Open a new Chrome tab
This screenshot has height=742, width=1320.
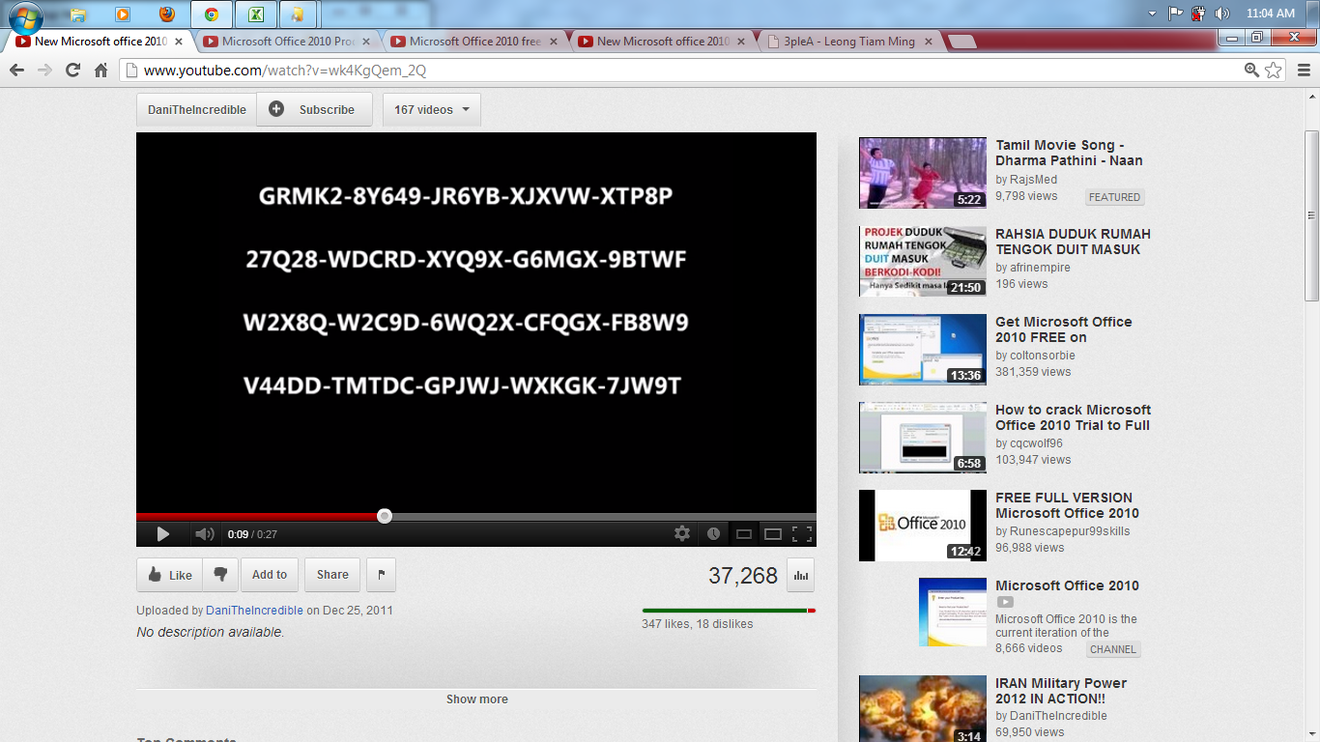click(x=961, y=42)
